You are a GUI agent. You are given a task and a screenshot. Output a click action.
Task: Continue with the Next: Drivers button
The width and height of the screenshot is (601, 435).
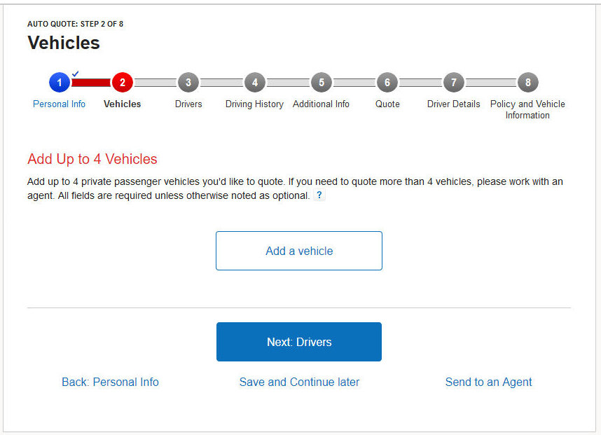299,342
